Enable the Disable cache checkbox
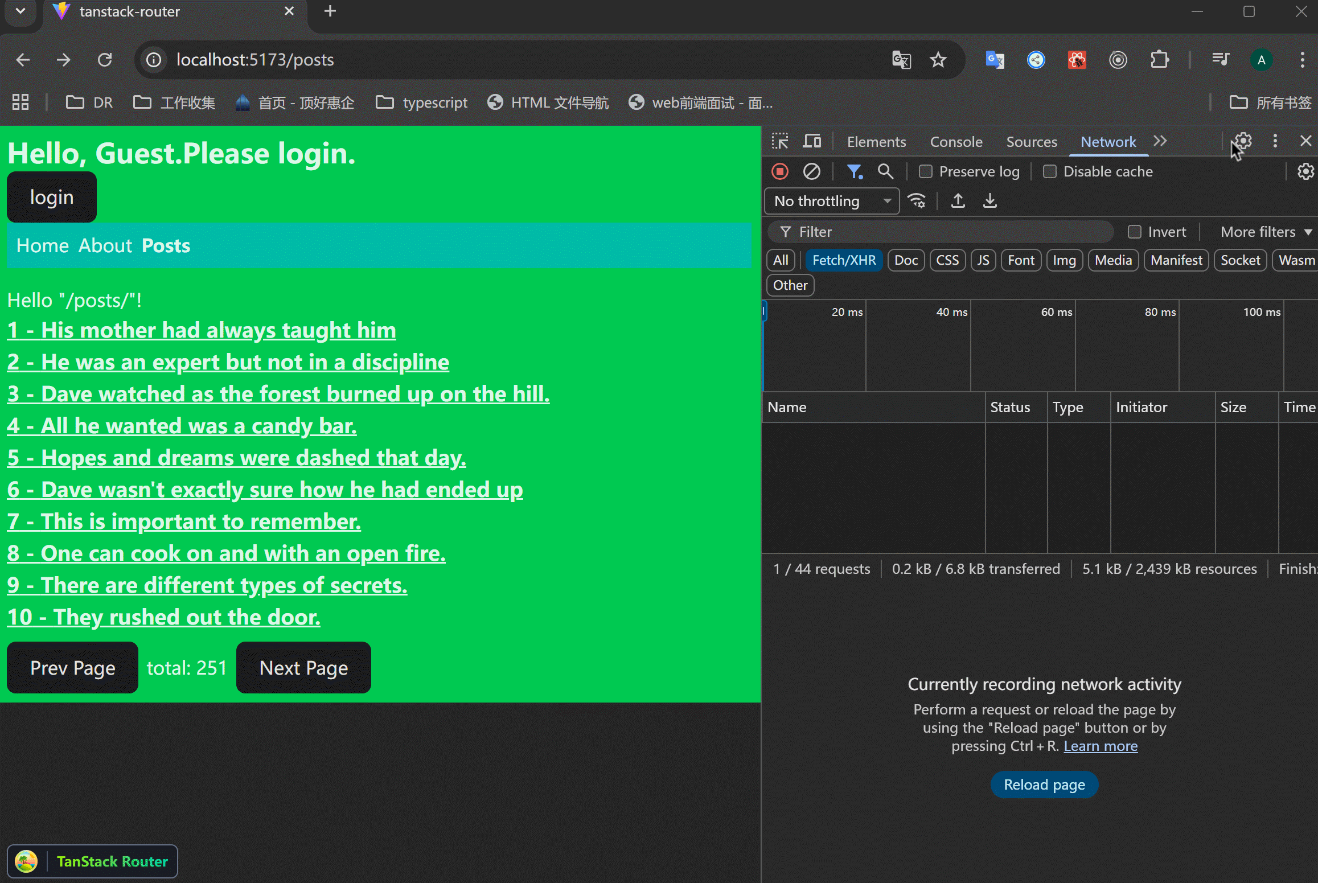 click(1050, 171)
